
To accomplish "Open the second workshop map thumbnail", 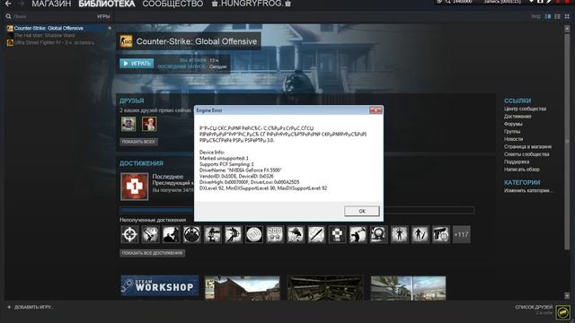I will pyautogui.click(x=325, y=288).
